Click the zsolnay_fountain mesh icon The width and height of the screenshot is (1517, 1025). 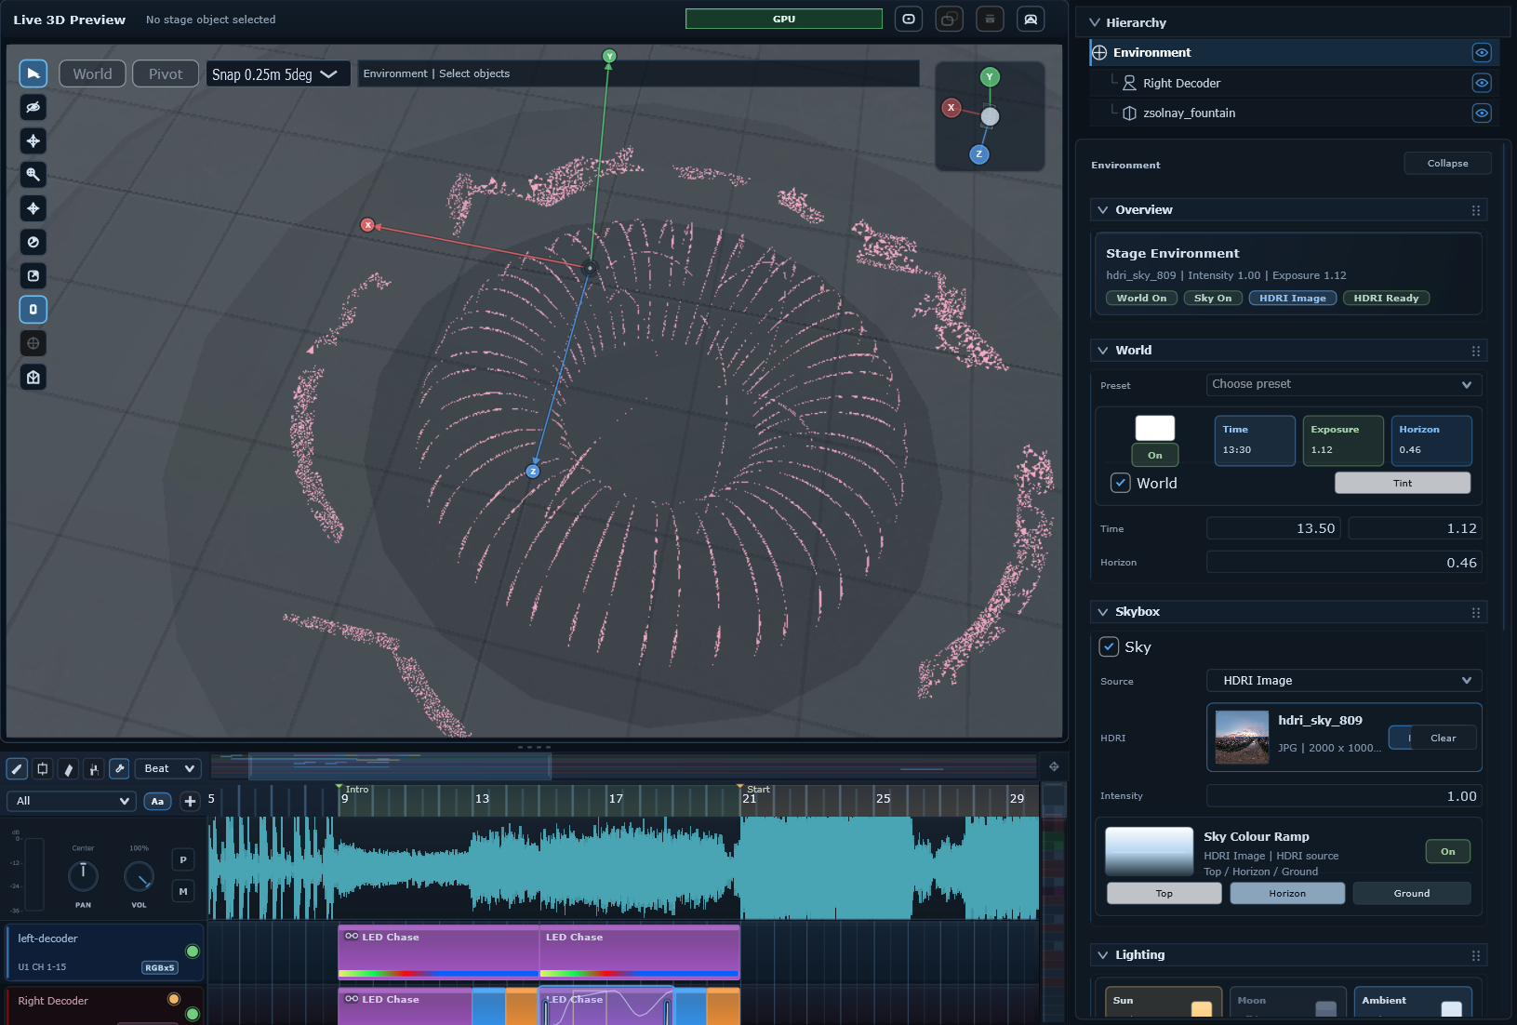pyautogui.click(x=1129, y=113)
